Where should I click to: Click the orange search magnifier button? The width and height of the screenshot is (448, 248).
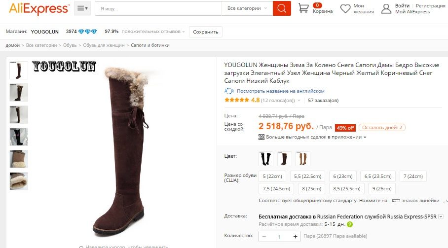pos(282,8)
